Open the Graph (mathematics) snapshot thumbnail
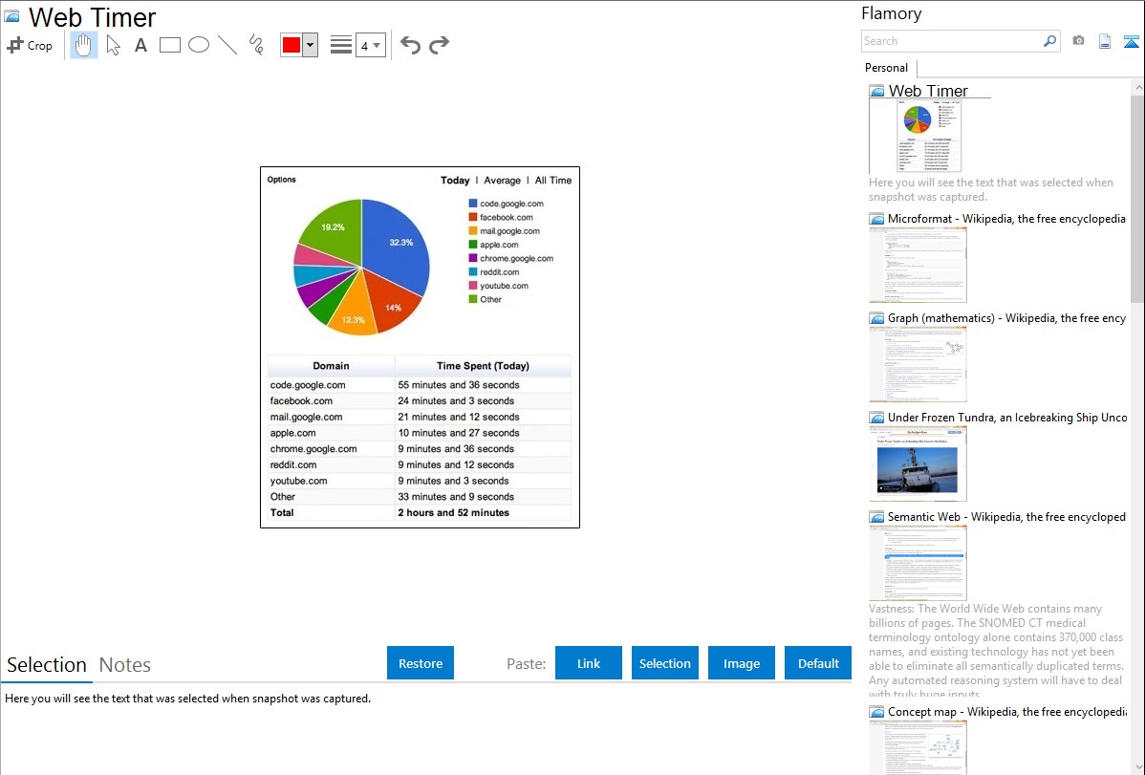 tap(918, 364)
